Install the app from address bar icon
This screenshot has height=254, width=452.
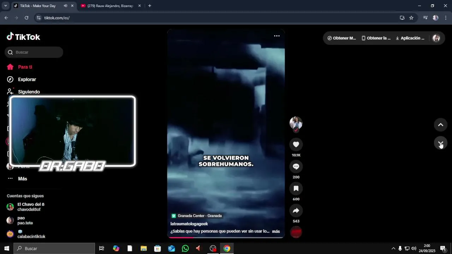(x=402, y=18)
